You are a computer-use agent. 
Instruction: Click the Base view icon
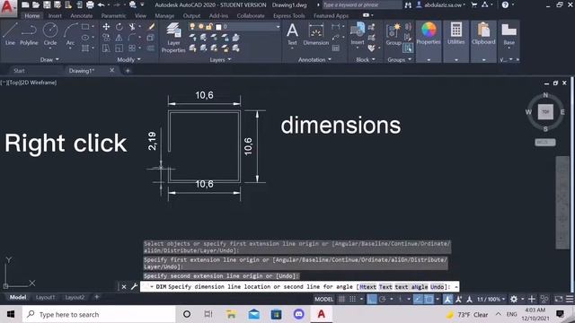(509, 34)
